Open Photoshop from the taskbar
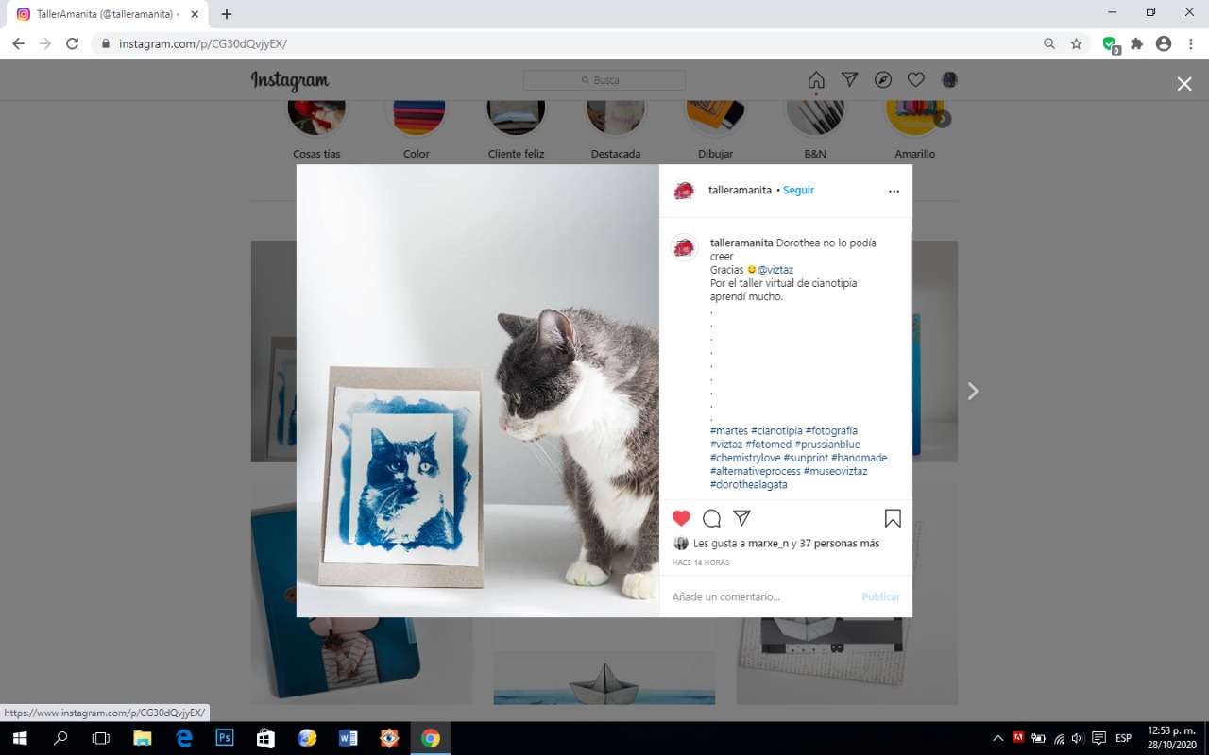 pyautogui.click(x=225, y=738)
